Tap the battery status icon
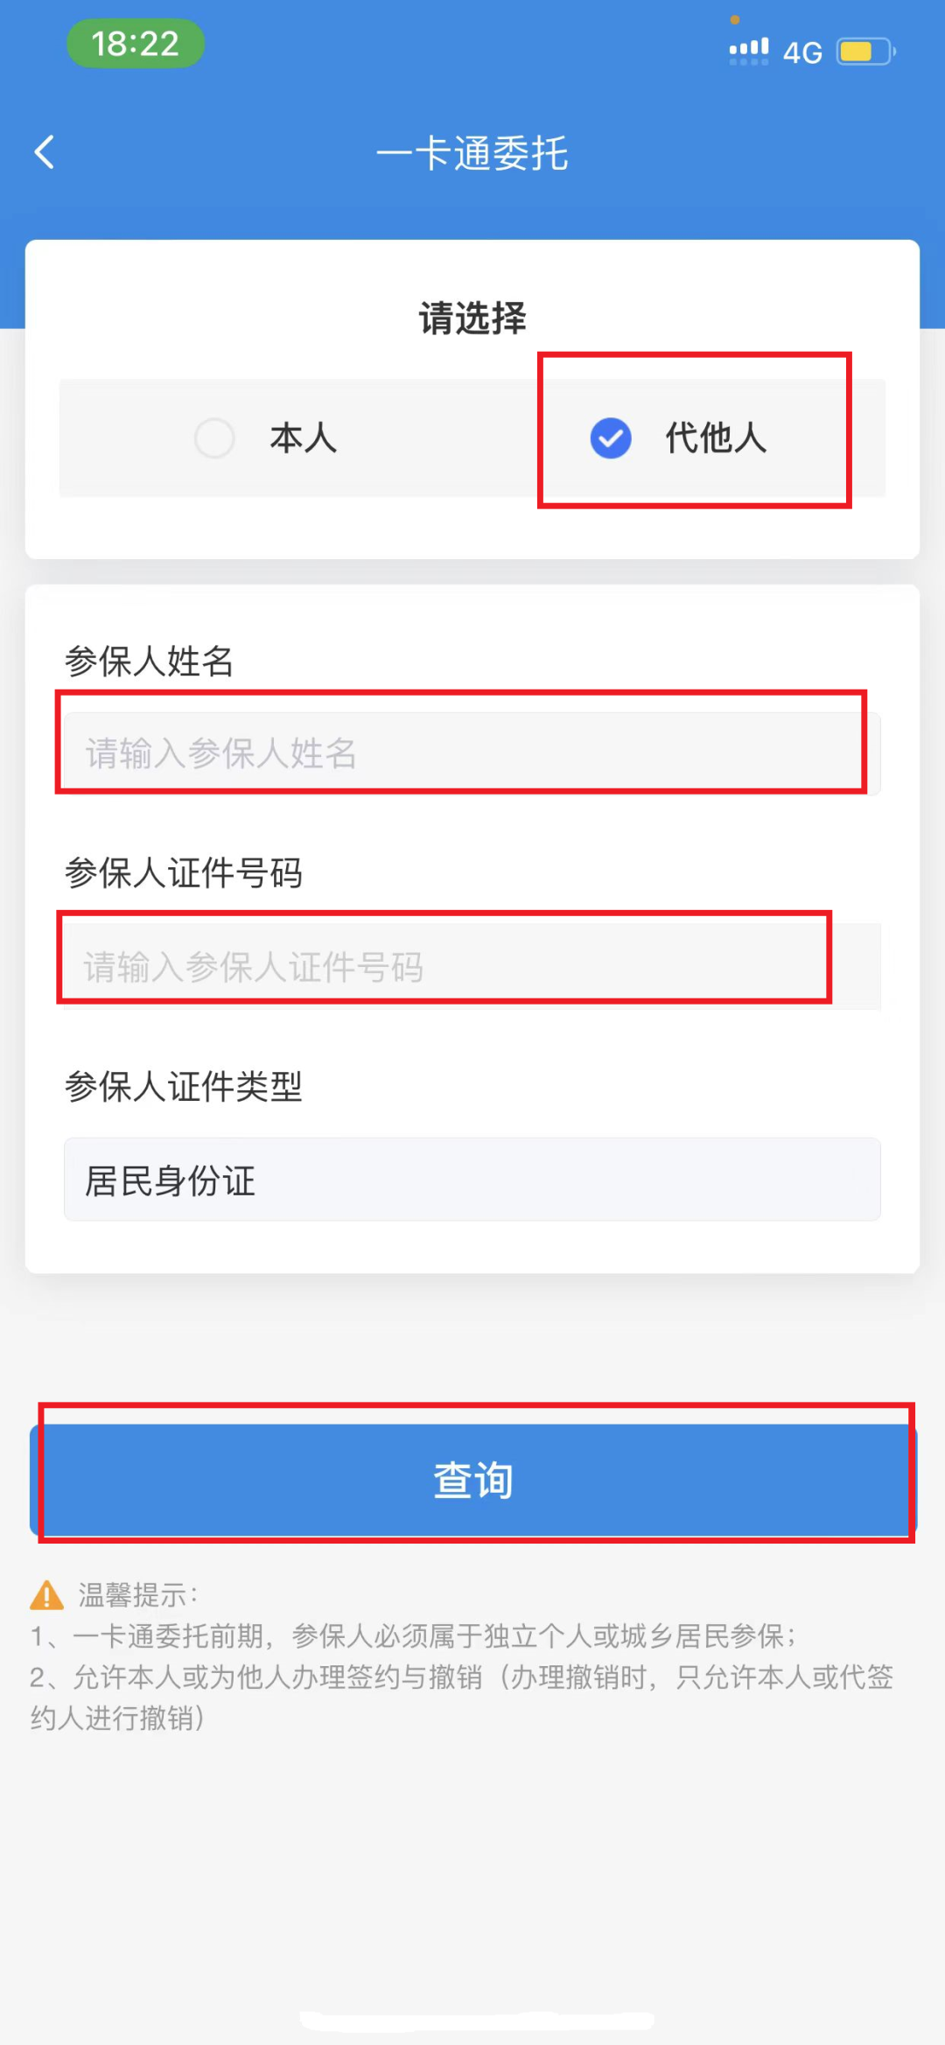 point(866,52)
